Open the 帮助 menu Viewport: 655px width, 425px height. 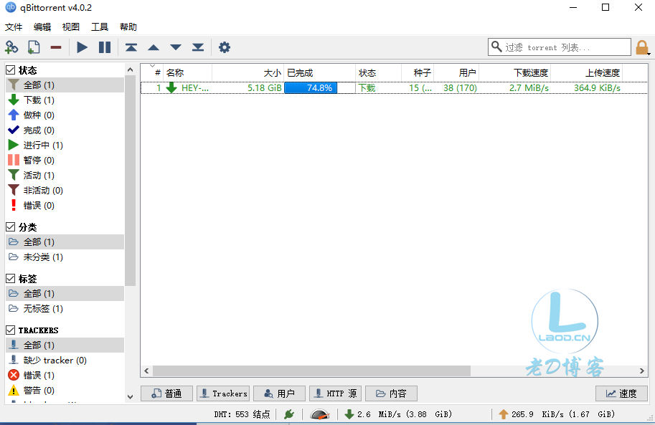tap(128, 27)
